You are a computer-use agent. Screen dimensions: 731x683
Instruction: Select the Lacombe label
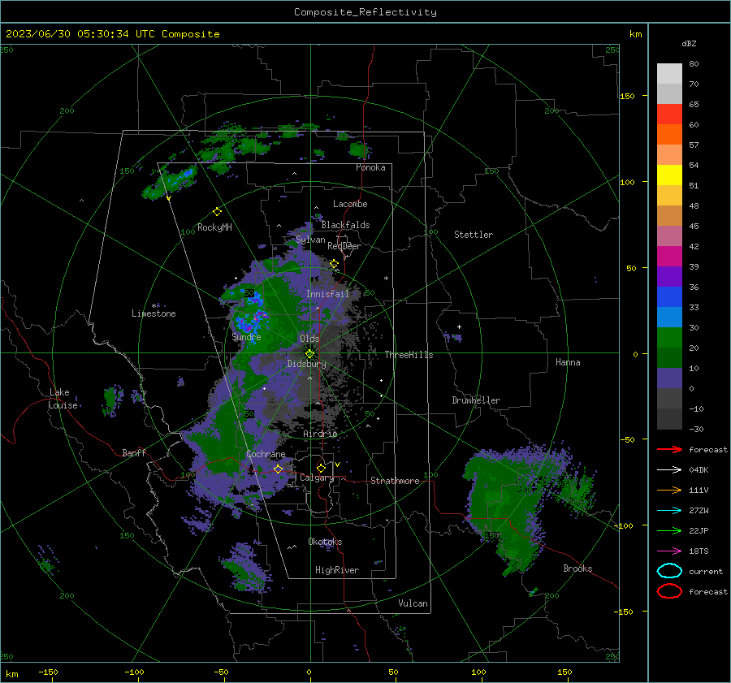pos(350,204)
